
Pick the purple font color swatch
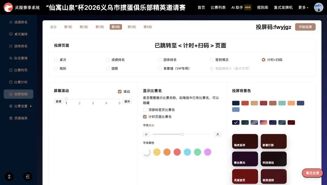pyautogui.click(x=208, y=152)
